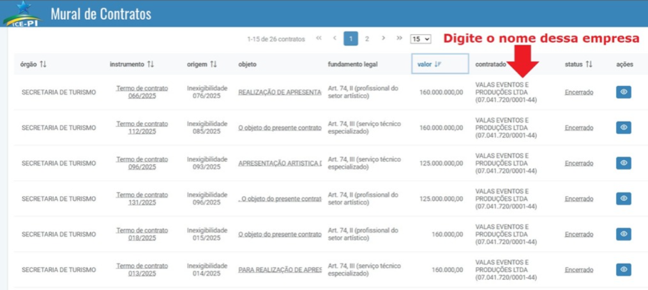Click Inexigibilidade 085/2025 cell
This screenshot has height=290, width=648.
point(207,128)
